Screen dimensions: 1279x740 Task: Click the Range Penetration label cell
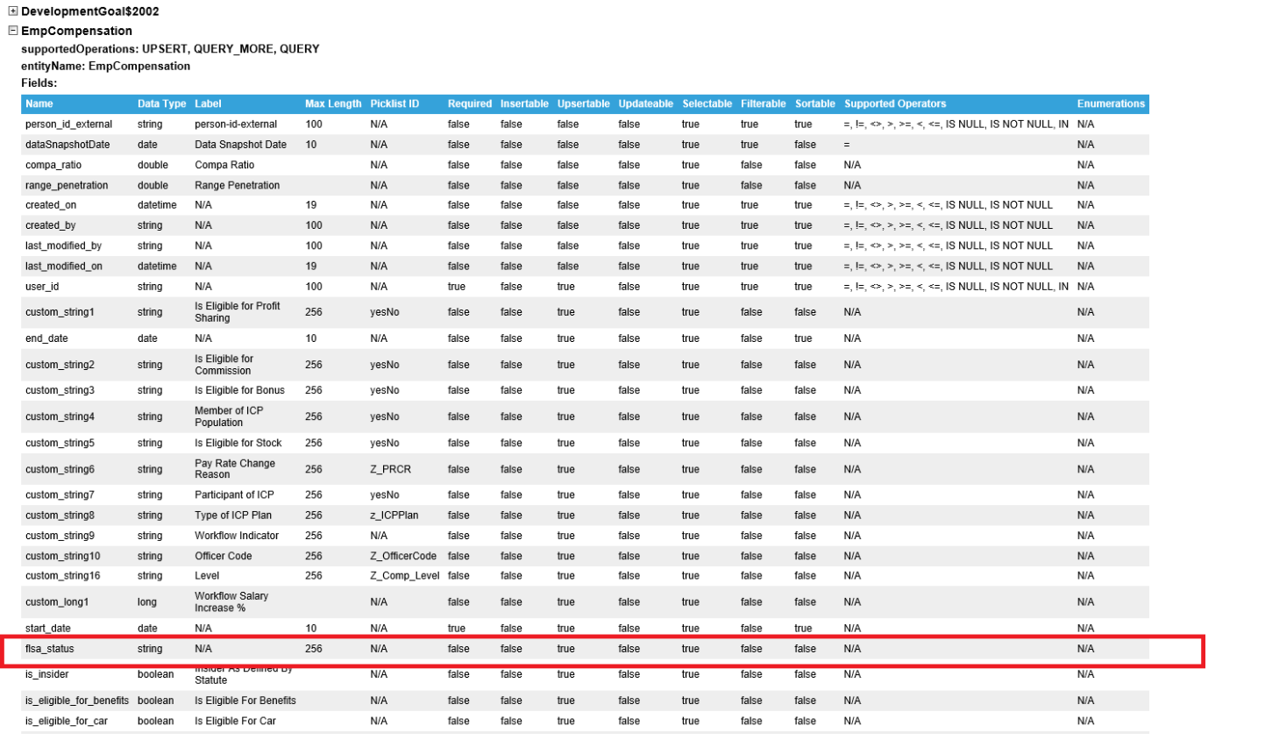point(238,185)
